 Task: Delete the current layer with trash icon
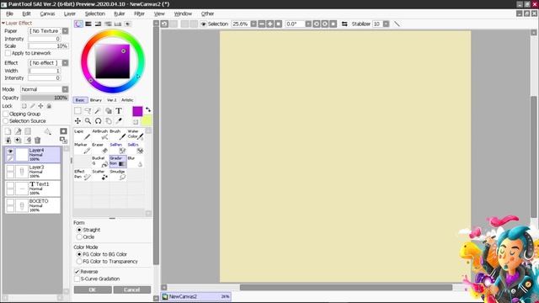37,141
